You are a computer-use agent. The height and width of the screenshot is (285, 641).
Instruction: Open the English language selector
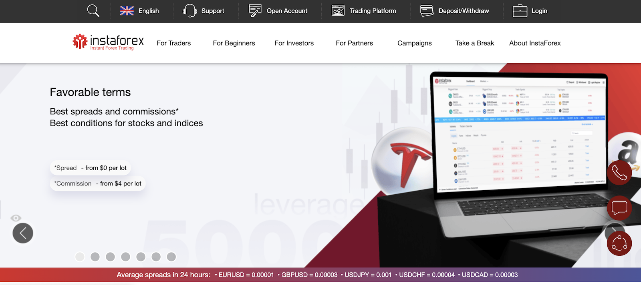(139, 11)
